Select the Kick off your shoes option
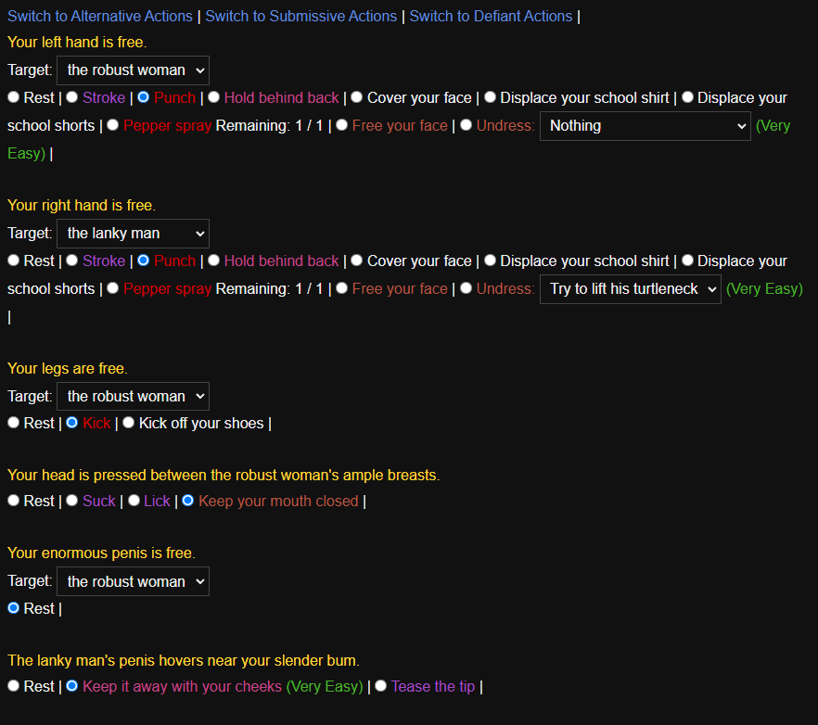This screenshot has height=725, width=818. 129,423
